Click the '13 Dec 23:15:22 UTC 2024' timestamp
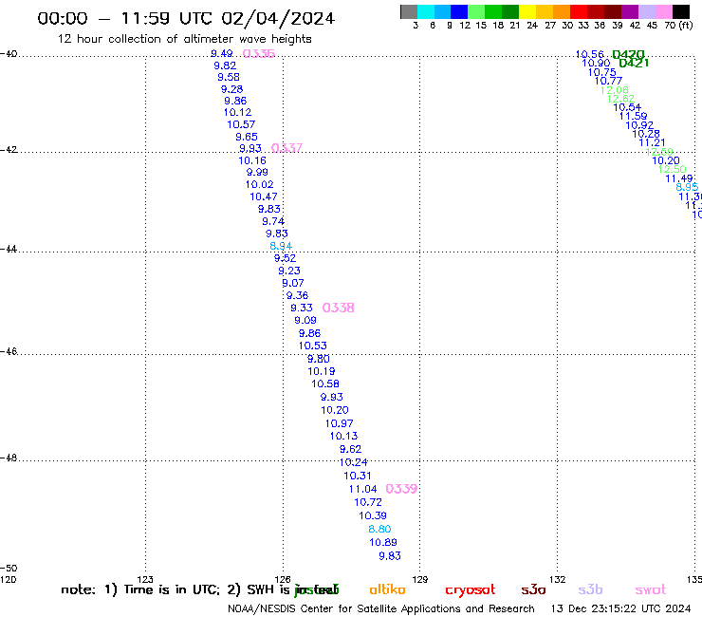This screenshot has height=617, width=702. (620, 608)
